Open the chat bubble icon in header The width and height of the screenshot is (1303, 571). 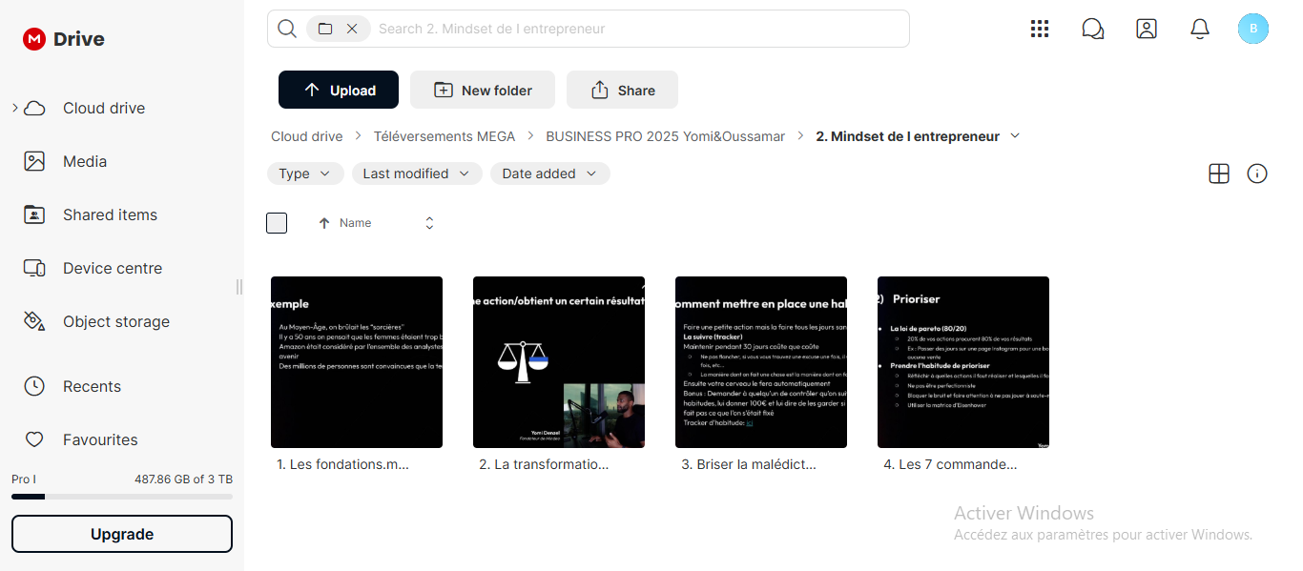(x=1093, y=29)
